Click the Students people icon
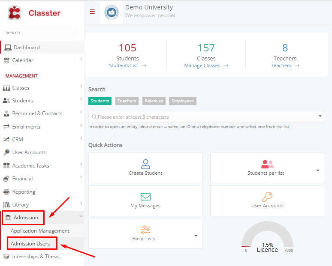This screenshot has width=332, height=266. 6,101
